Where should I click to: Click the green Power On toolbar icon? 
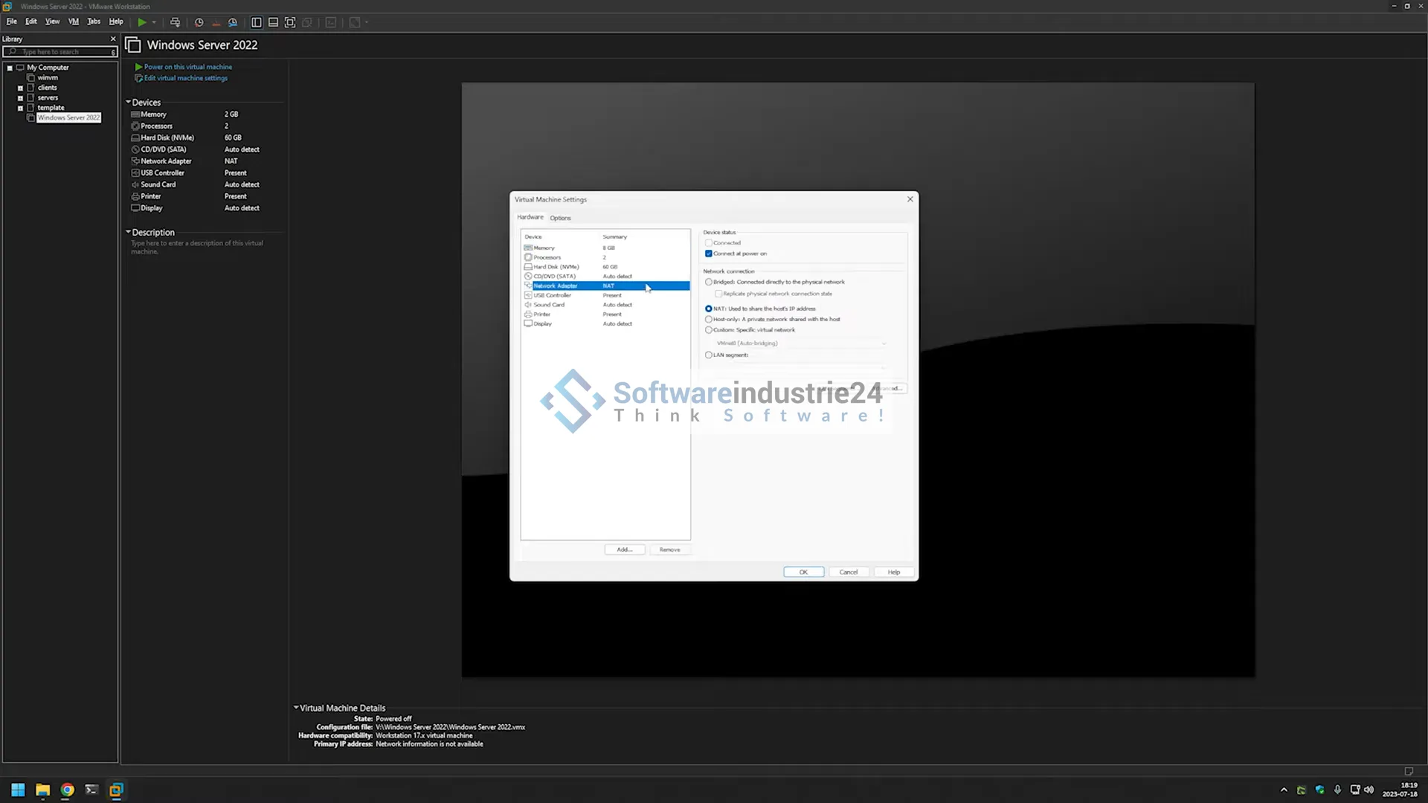141,22
